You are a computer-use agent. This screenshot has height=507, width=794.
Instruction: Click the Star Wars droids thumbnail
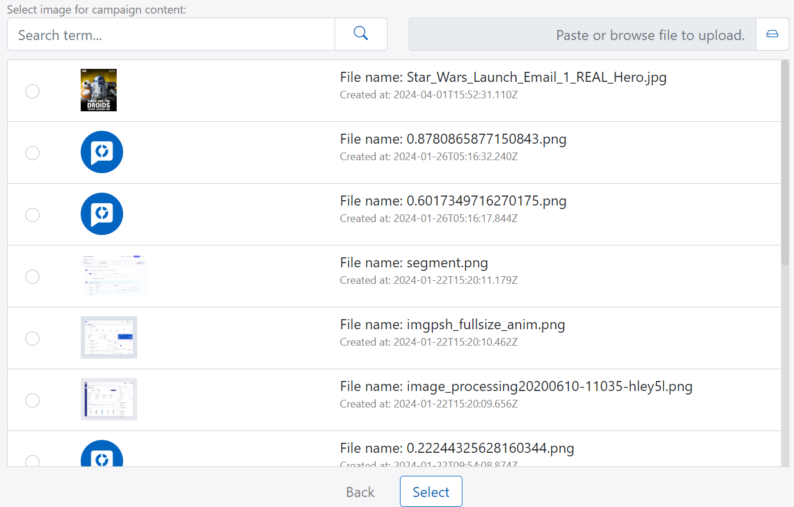click(98, 90)
